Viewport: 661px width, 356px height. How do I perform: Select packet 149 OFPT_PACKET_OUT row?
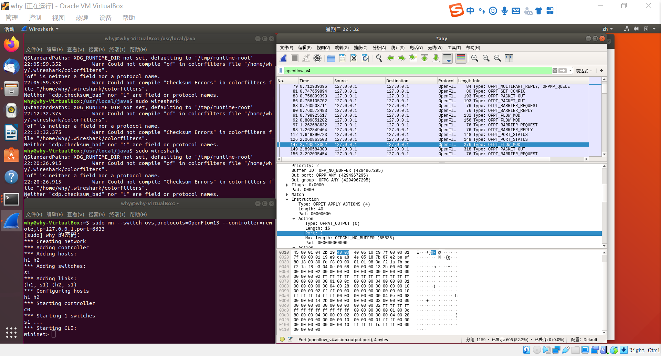(433, 149)
